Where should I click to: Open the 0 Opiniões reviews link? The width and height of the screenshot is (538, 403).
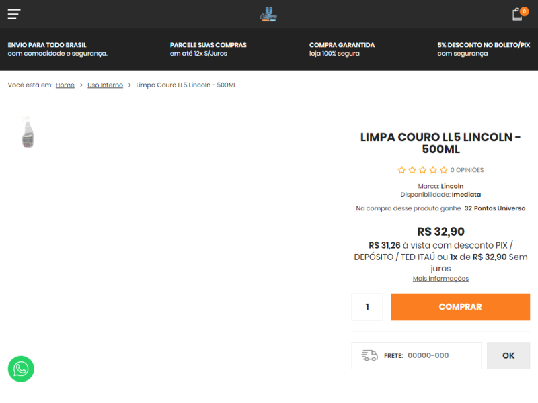click(x=467, y=170)
